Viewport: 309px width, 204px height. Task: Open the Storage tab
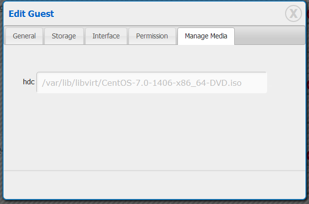(64, 36)
